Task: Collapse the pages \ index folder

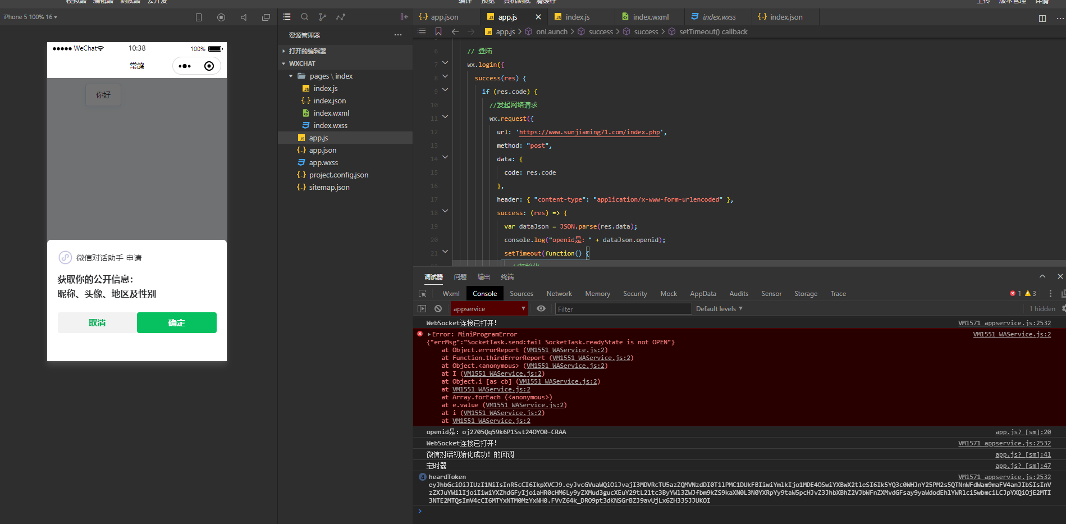Action: coord(291,76)
